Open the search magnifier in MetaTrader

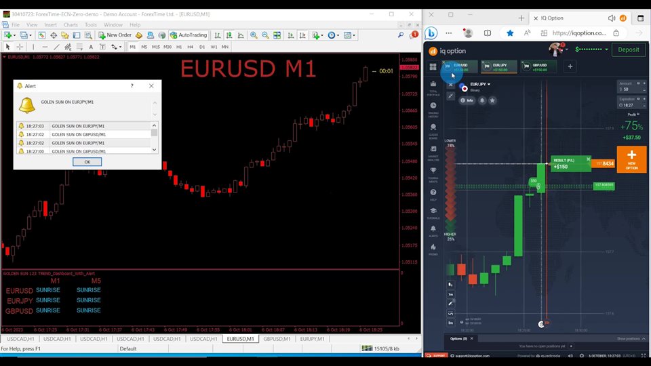tap(401, 35)
